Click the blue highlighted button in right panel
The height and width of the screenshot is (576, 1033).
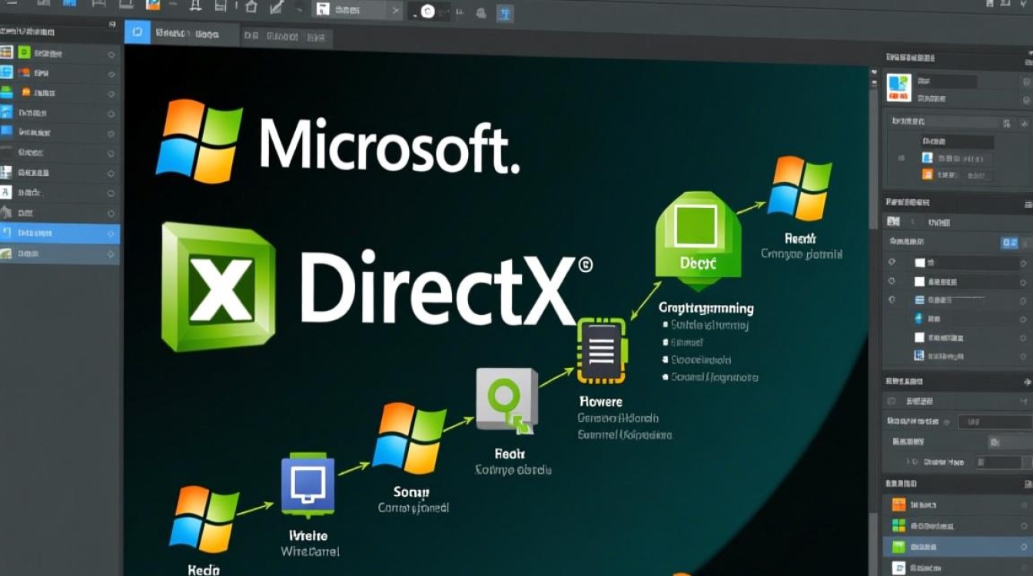1008,243
